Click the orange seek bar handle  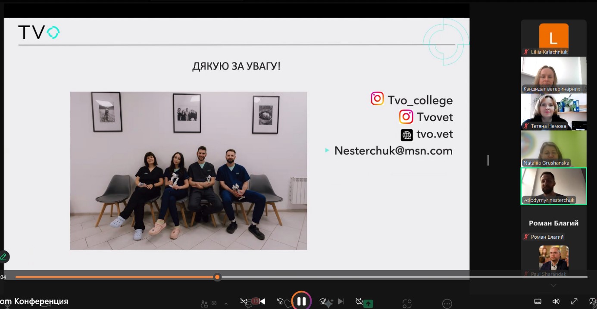(217, 277)
